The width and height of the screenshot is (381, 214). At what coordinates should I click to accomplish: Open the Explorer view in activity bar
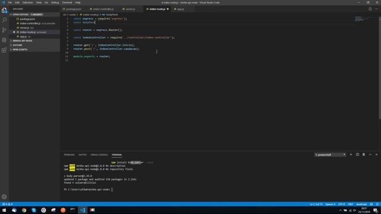pyautogui.click(x=4, y=10)
